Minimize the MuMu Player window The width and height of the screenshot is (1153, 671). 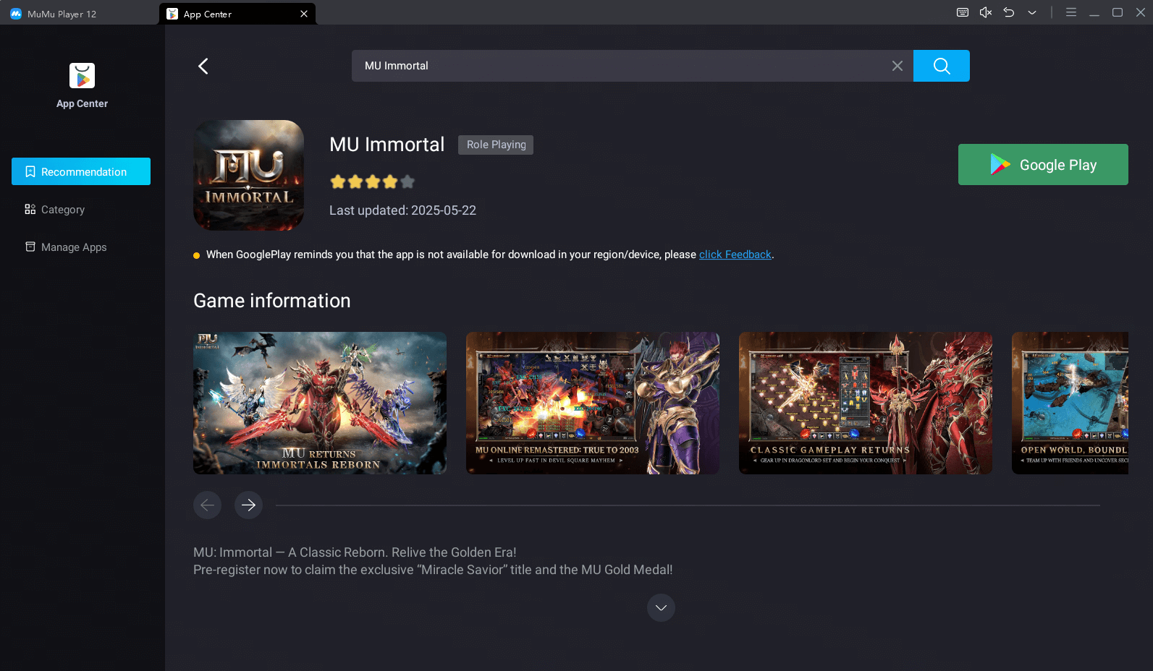[1094, 13]
